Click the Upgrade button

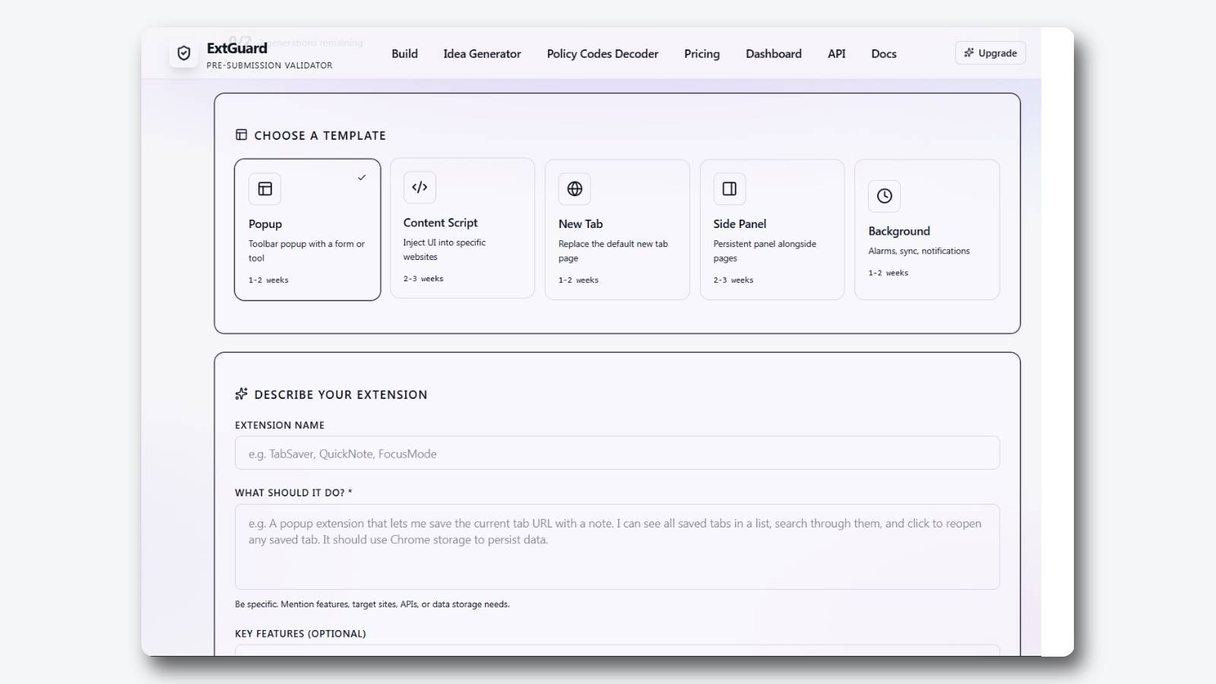click(x=990, y=53)
